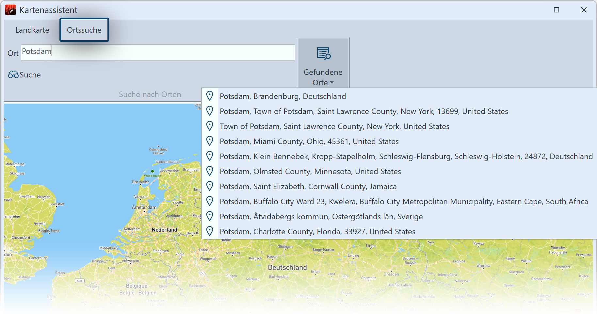Click Ipswich on the map

(x=40, y=223)
